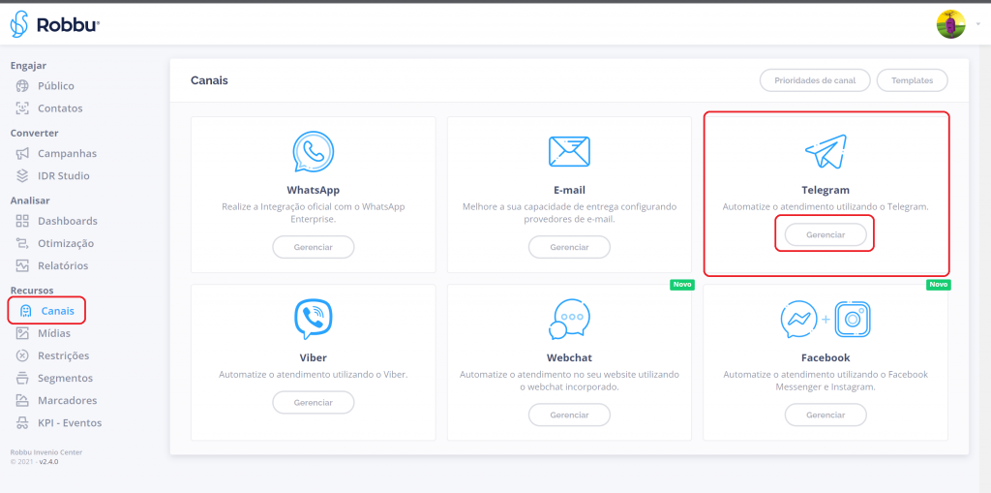Screen dimensions: 991x493
Task: Open IDR Studio in sidebar
Action: click(63, 175)
